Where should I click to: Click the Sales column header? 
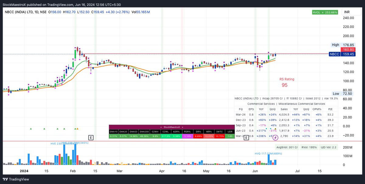[x=284, y=109]
